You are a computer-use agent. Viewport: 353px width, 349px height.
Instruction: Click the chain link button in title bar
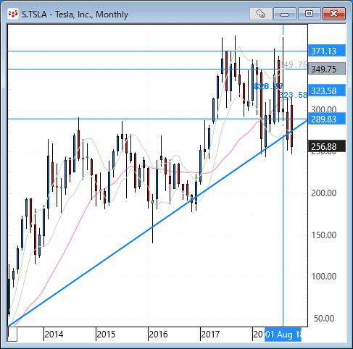(260, 14)
